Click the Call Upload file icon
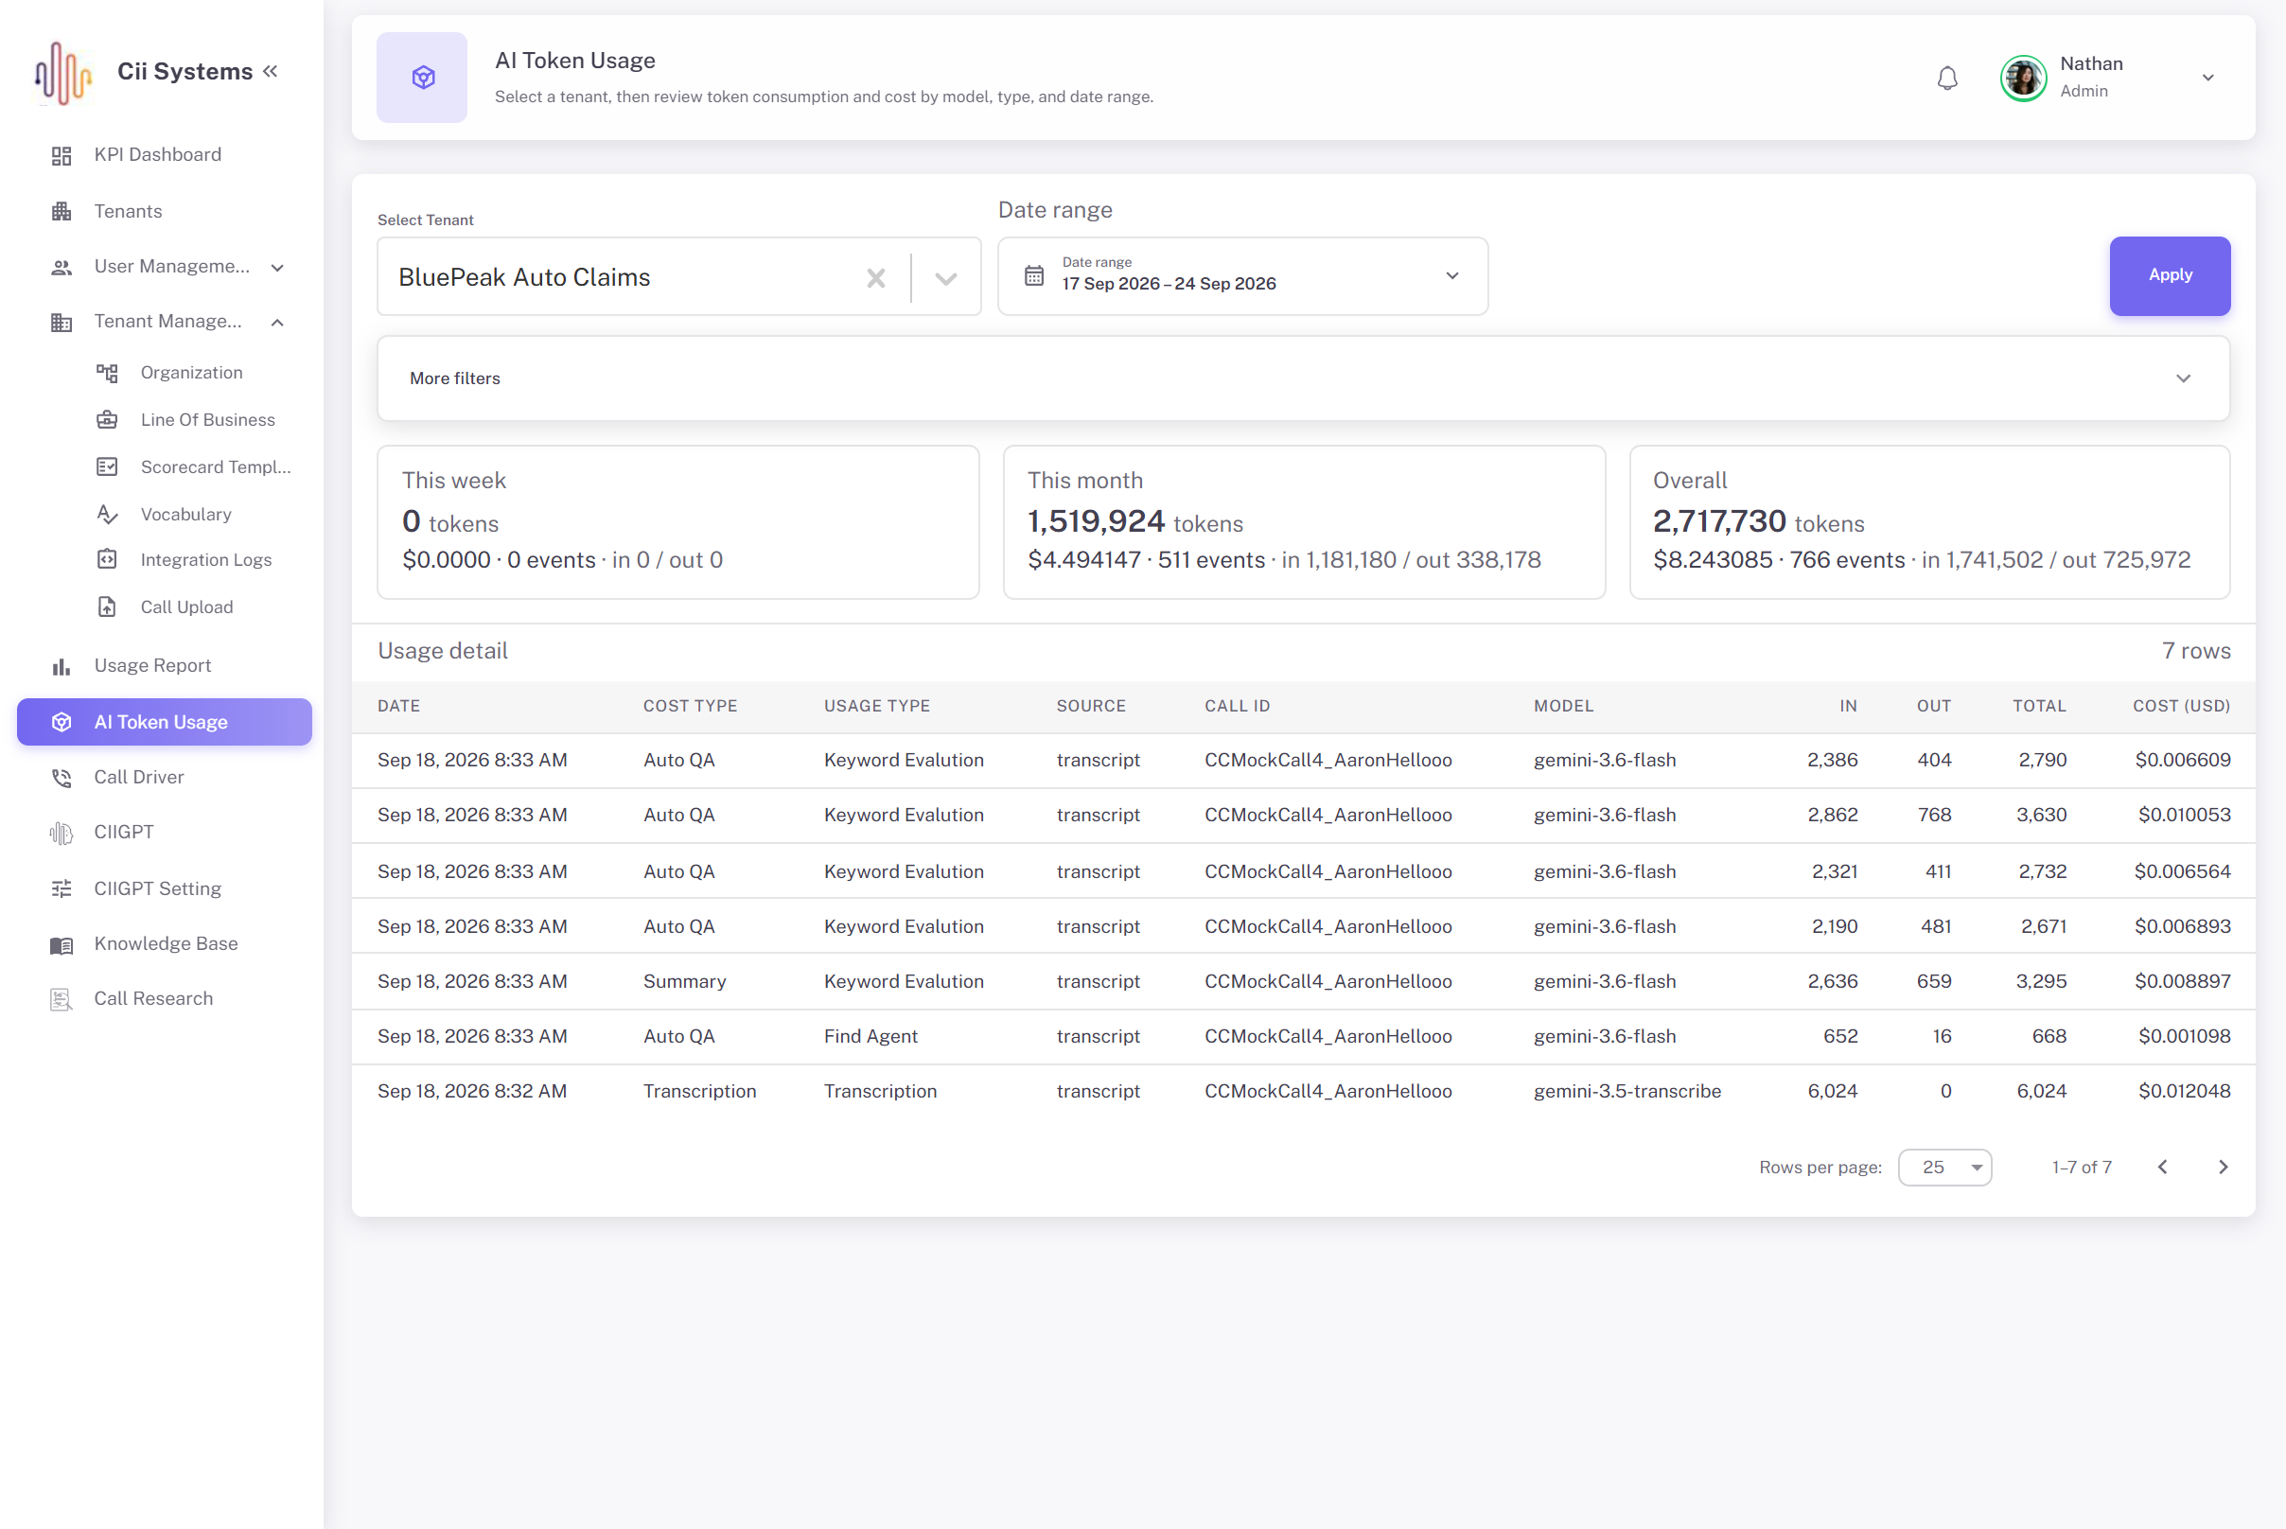2286x1529 pixels. coord(107,607)
